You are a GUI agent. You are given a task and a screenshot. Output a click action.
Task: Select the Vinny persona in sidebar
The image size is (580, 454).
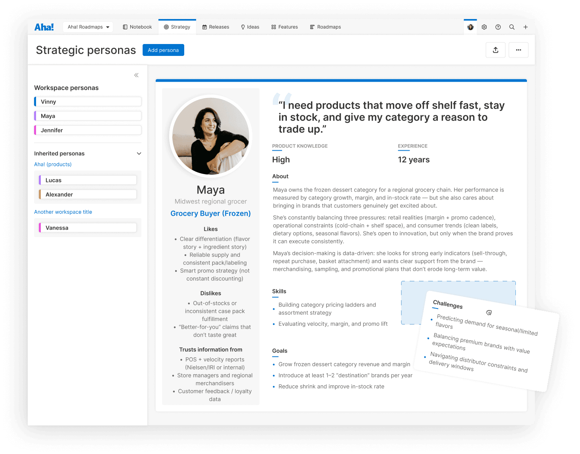click(88, 102)
